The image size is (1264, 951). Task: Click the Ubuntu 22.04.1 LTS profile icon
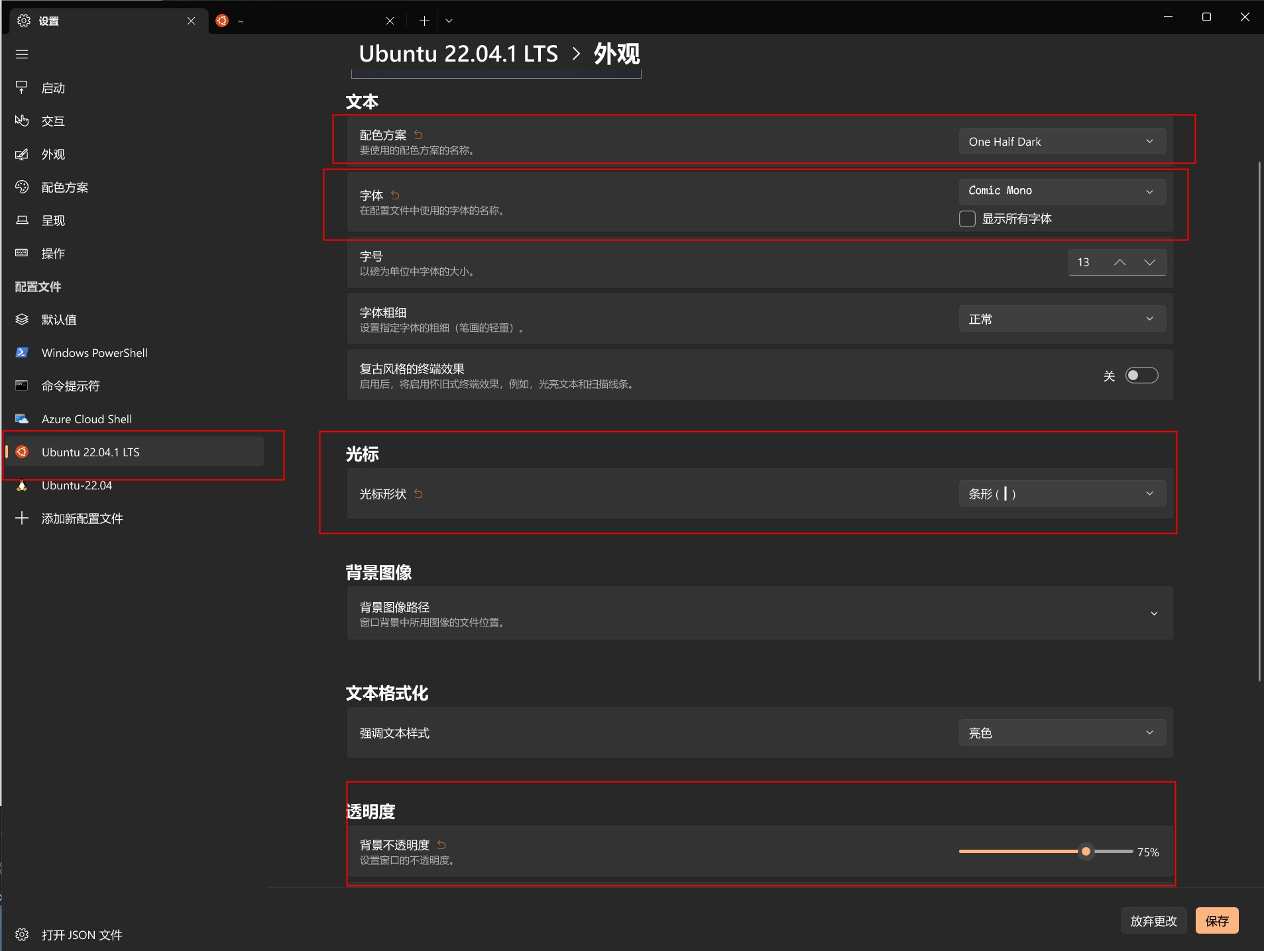click(22, 452)
